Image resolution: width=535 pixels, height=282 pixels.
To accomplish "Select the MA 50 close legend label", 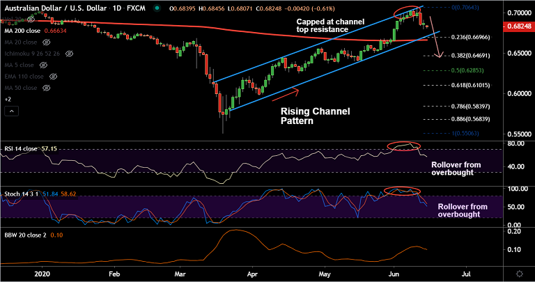I will (x=21, y=88).
